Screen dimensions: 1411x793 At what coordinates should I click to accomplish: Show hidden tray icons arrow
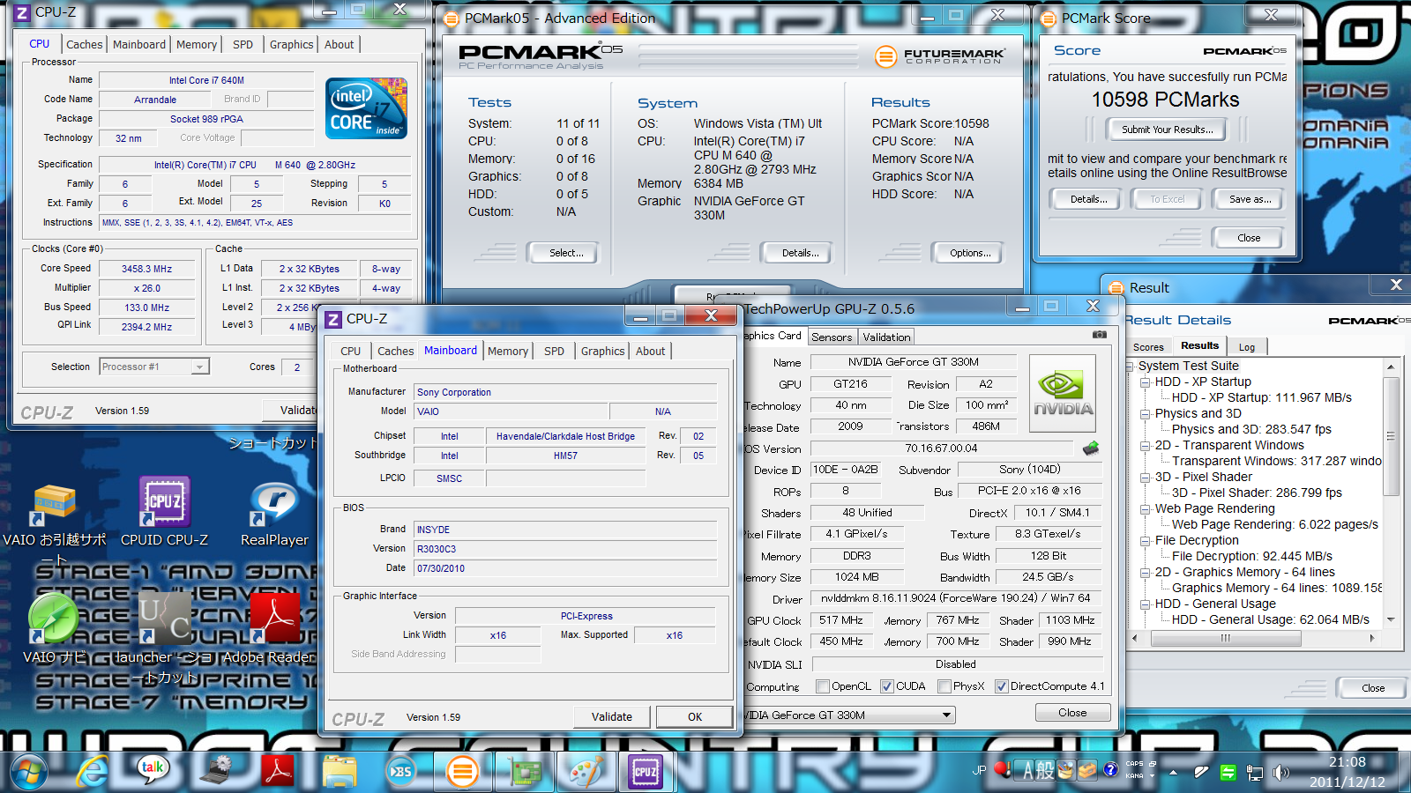tap(1173, 773)
